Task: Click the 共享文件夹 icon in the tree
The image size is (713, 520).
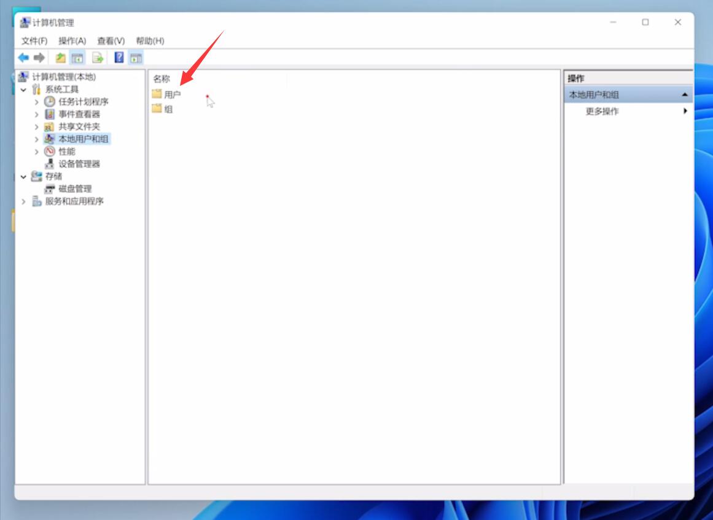Action: pyautogui.click(x=49, y=126)
